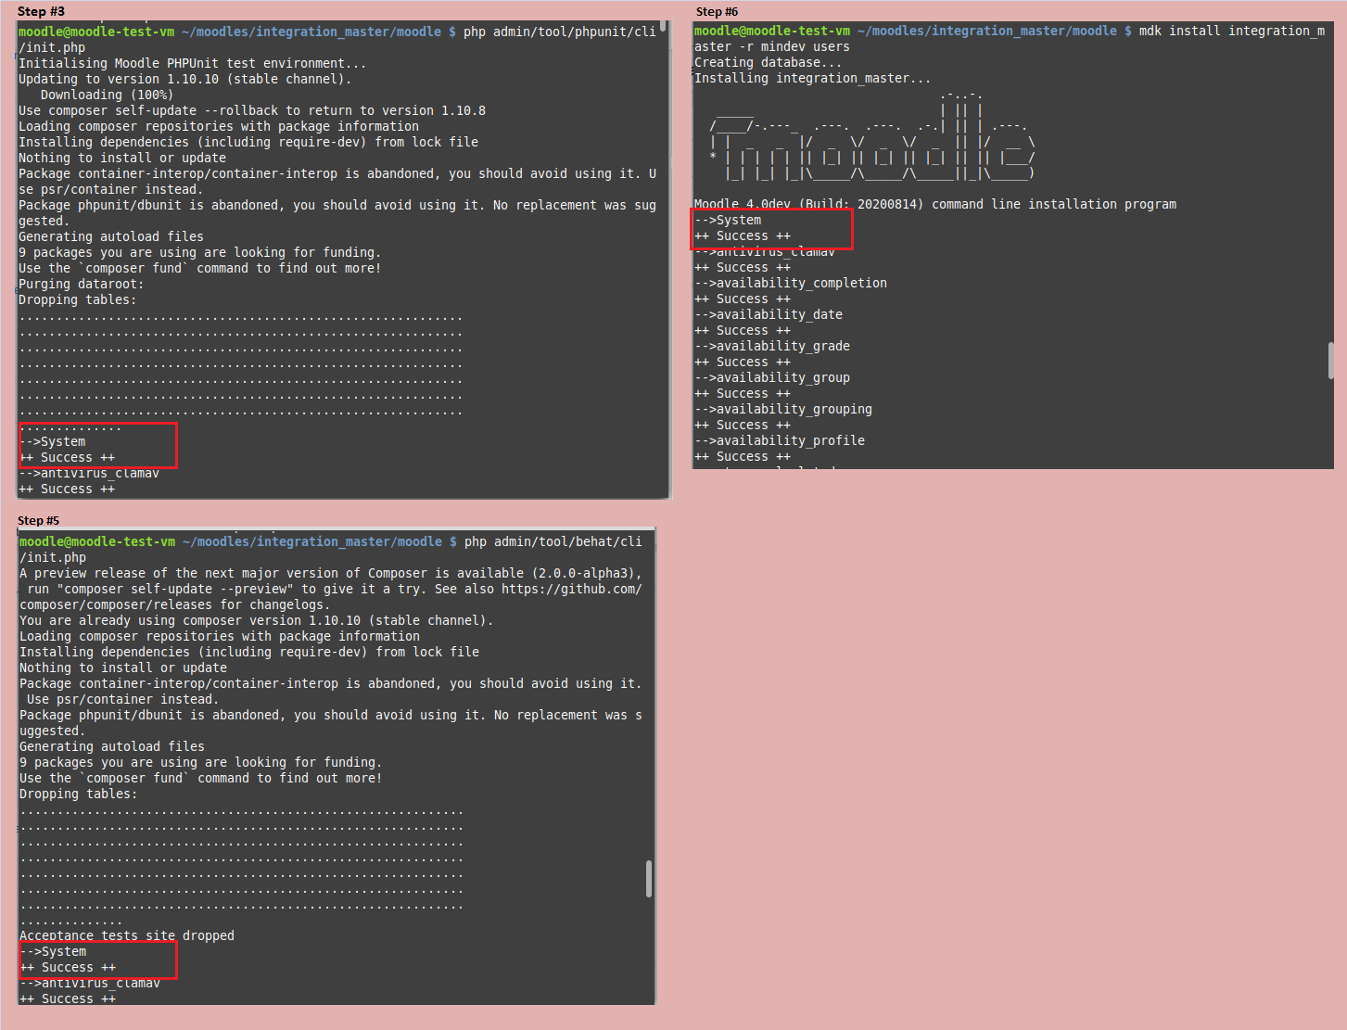This screenshot has width=1347, height=1030.
Task: Click '9 packages you are using' line in Step #5 terminal
Action: (201, 762)
